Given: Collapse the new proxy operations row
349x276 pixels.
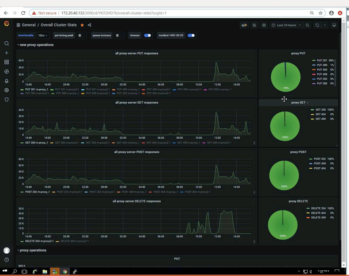Looking at the screenshot, I should [x=35, y=45].
